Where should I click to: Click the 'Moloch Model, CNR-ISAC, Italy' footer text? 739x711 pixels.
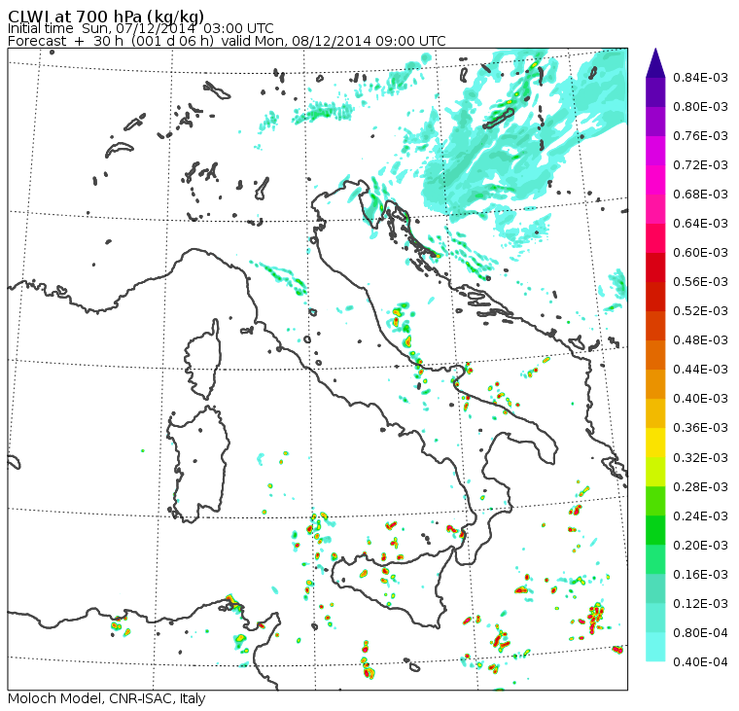(x=107, y=698)
